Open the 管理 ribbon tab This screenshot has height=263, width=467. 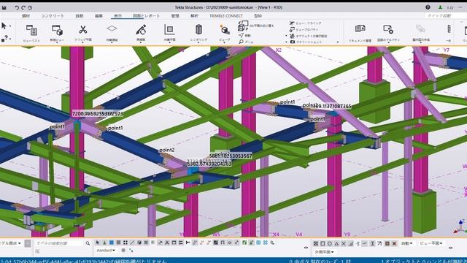pyautogui.click(x=175, y=16)
